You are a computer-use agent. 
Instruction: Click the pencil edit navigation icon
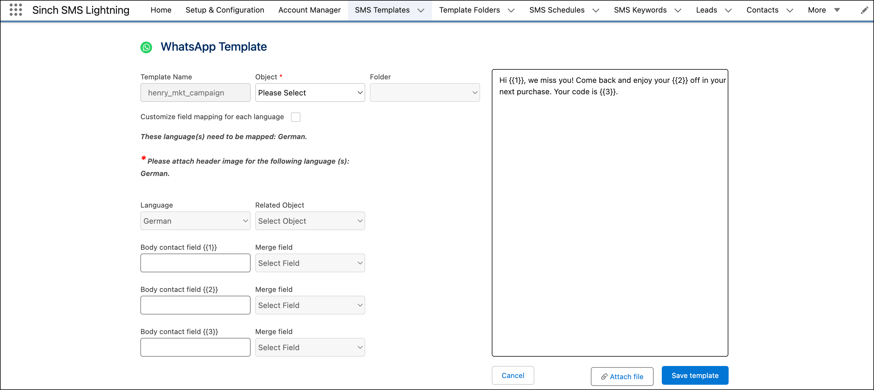864,10
